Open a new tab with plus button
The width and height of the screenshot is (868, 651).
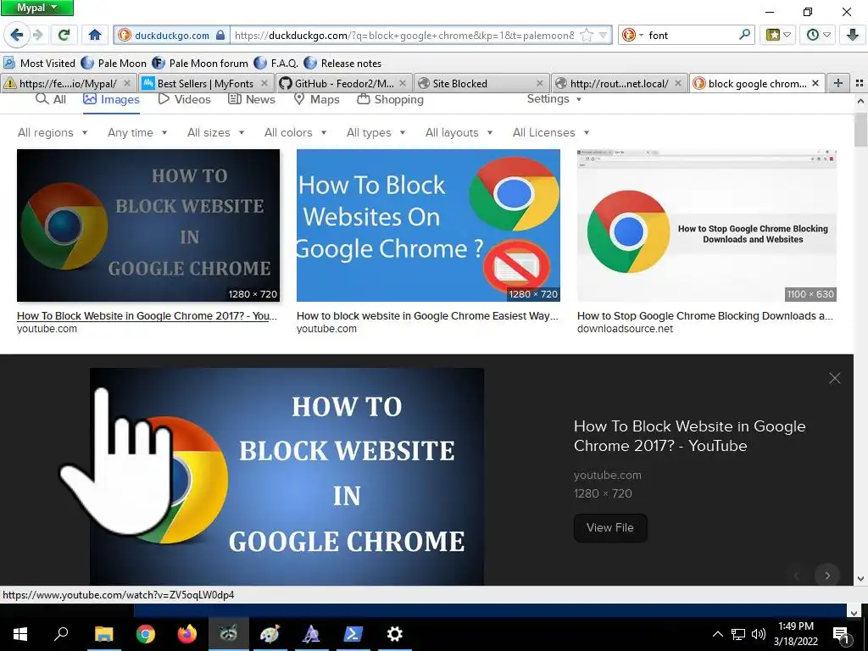pyautogui.click(x=838, y=84)
